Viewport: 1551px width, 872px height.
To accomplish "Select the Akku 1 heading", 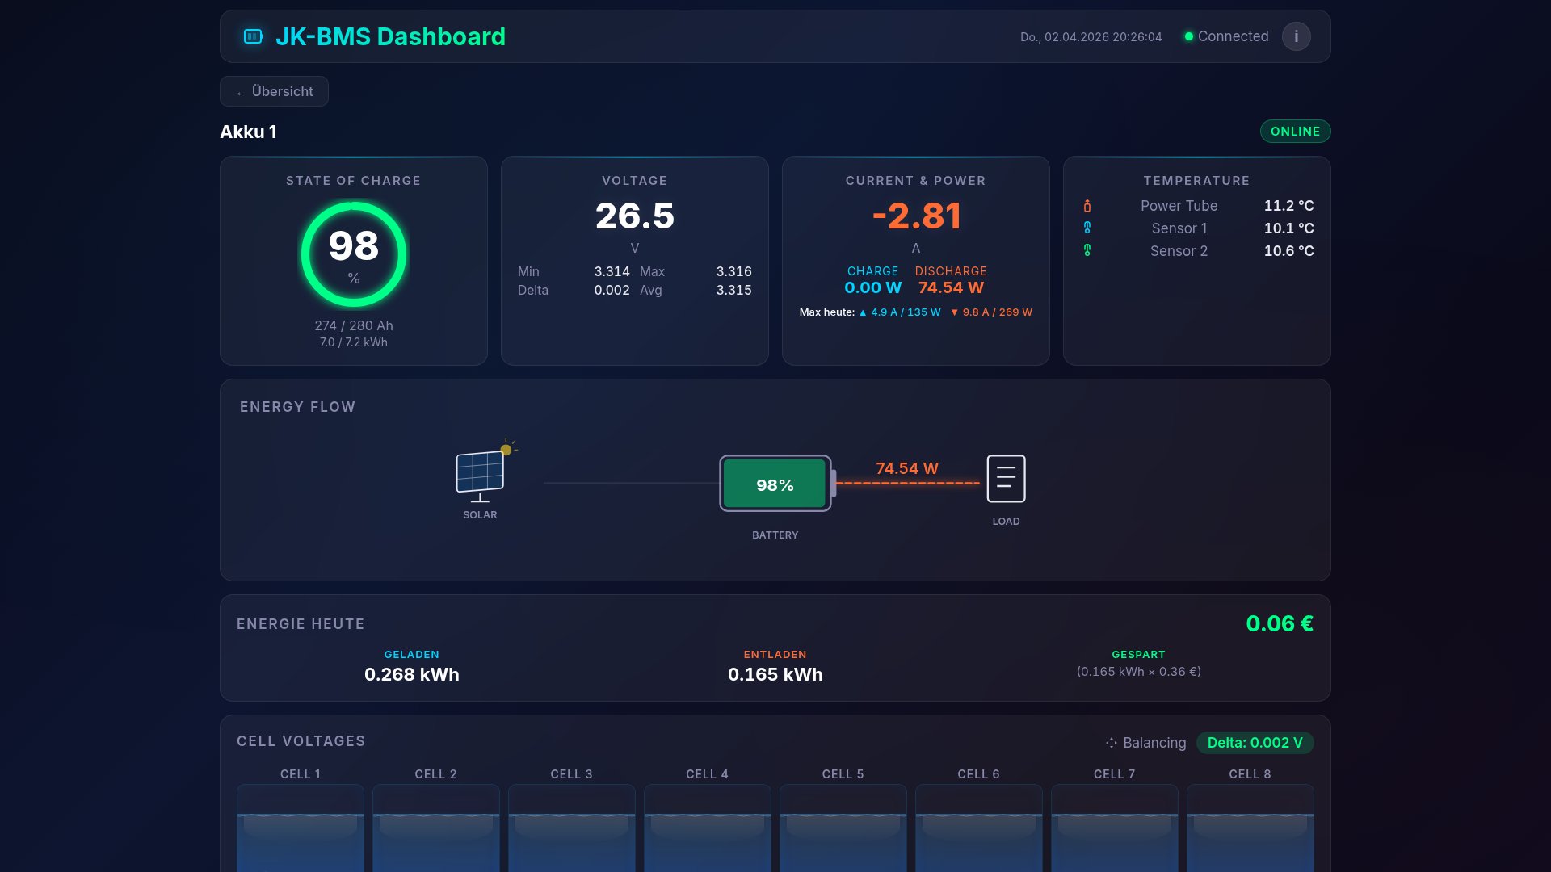I will click(248, 132).
